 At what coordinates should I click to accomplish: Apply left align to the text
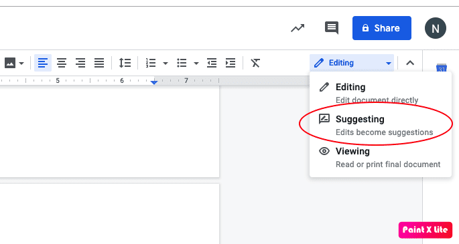click(43, 63)
